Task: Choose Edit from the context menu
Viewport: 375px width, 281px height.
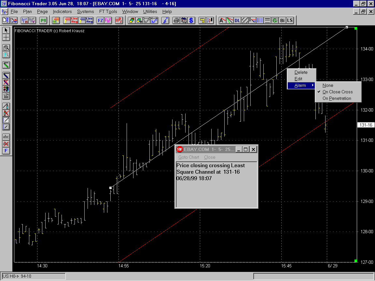Action: point(301,79)
